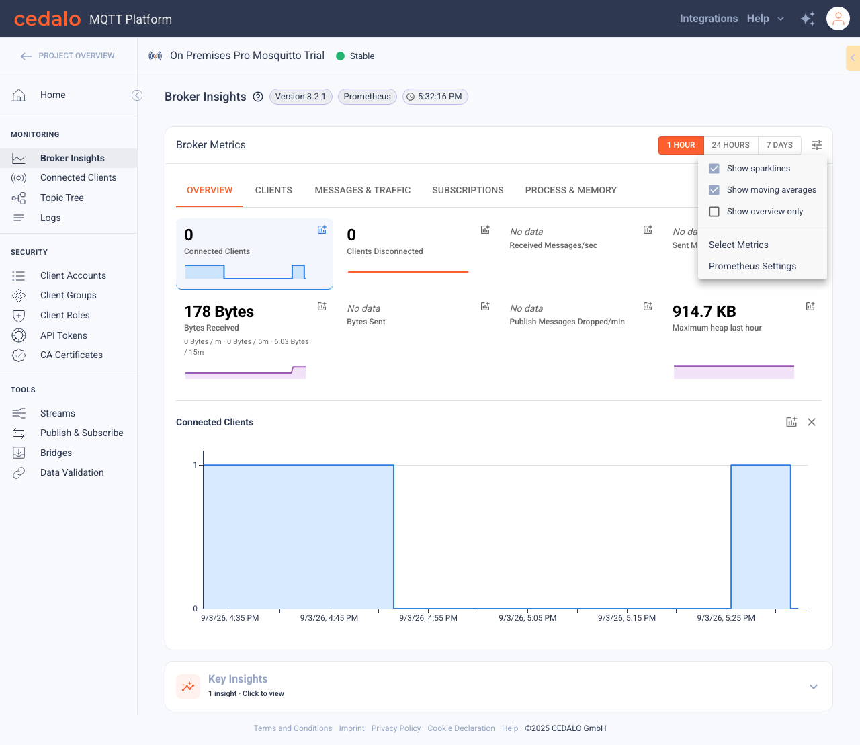Screen dimensions: 860x745
Task: Click the Logs lines icon
Action: pos(19,218)
